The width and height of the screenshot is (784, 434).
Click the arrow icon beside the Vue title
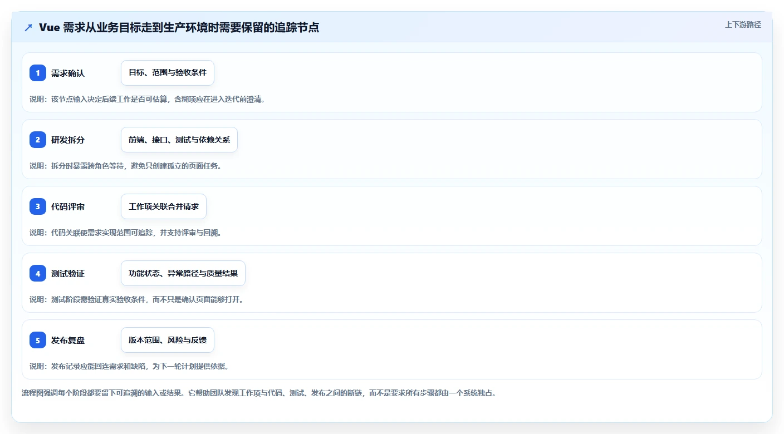[x=28, y=28]
